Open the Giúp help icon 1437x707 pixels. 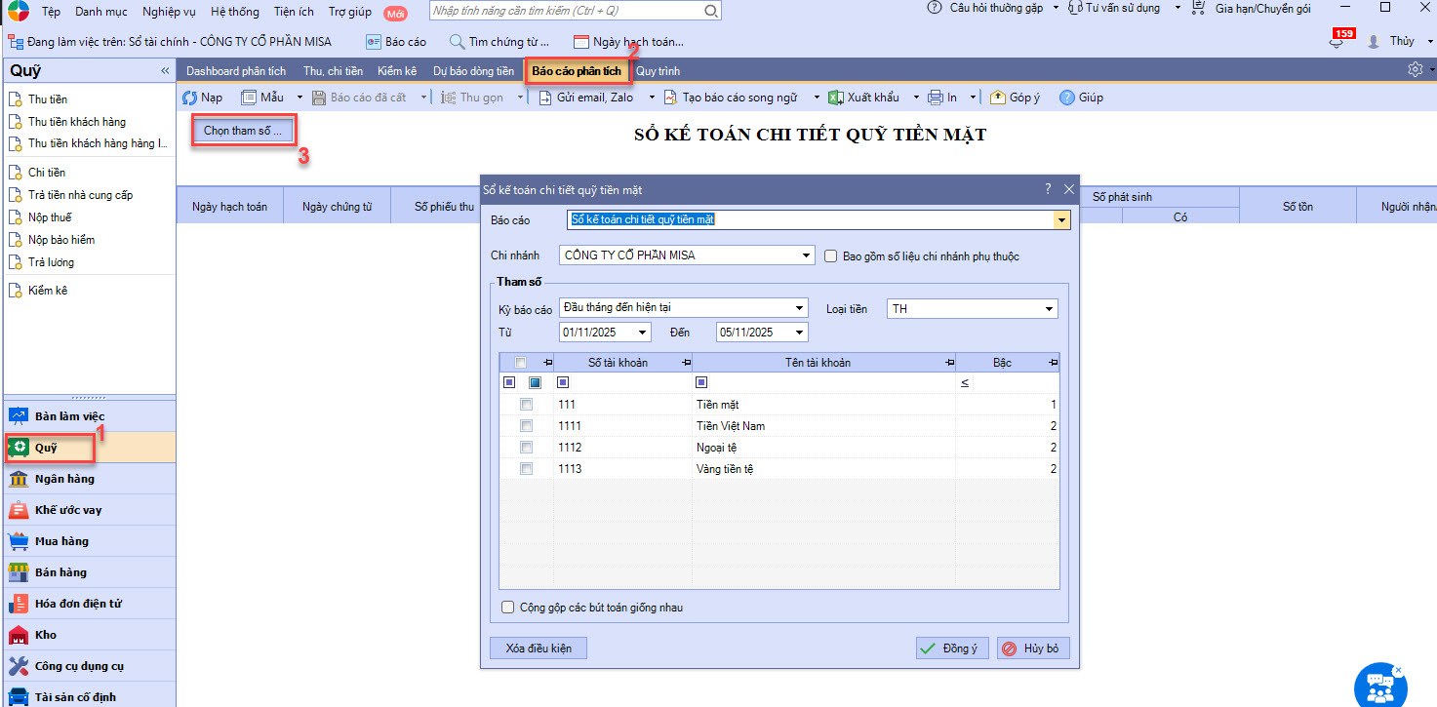click(1067, 98)
